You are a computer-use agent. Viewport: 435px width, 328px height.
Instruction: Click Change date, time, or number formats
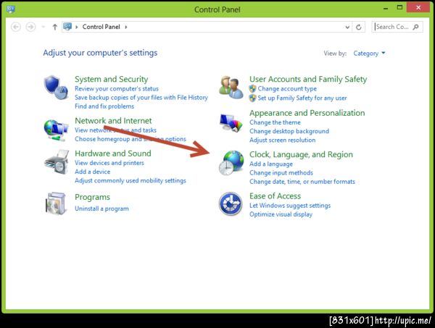pos(302,182)
